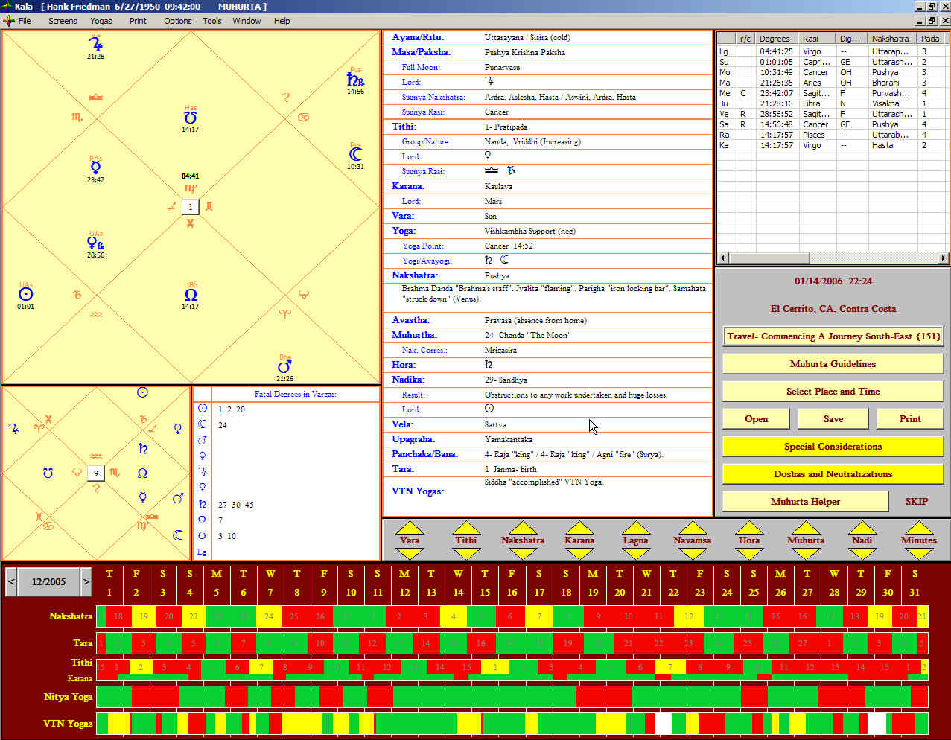
Task: Select the retrograde Saturn symbol at 14:56
Action: point(355,80)
